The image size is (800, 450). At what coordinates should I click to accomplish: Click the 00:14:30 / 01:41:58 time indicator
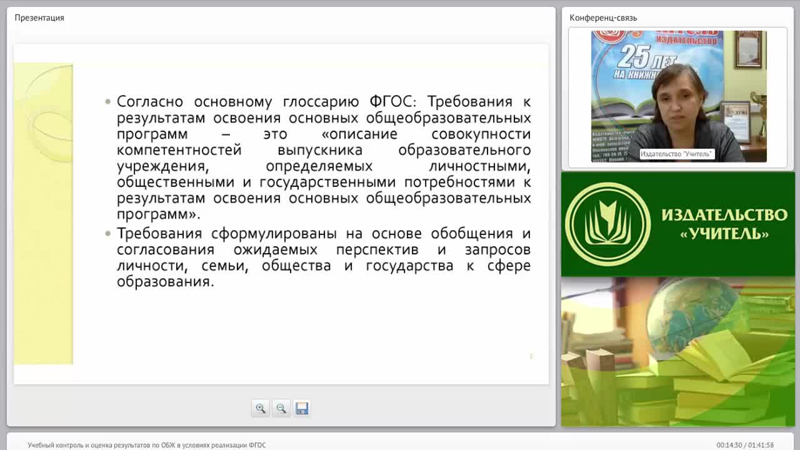click(x=745, y=445)
